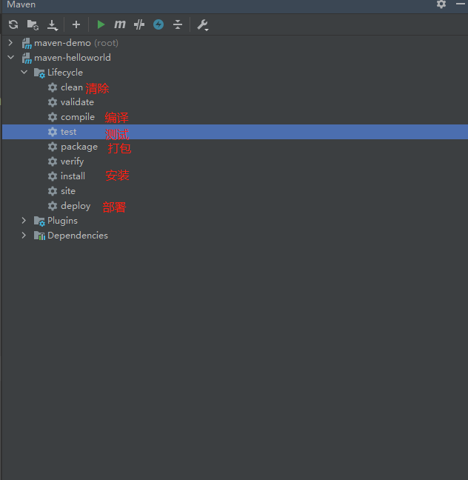Toggle offline mode blue lightning icon

[158, 24]
